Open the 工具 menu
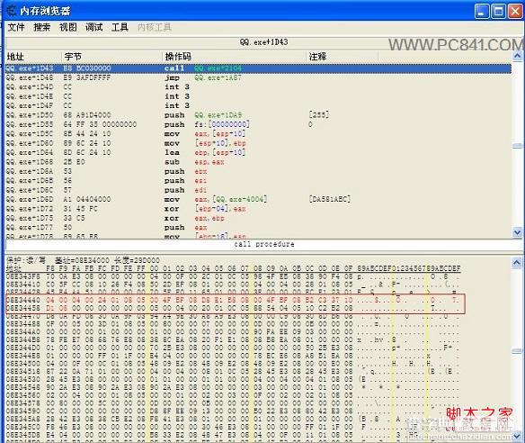Screen dimensions: 525x443 [120, 27]
